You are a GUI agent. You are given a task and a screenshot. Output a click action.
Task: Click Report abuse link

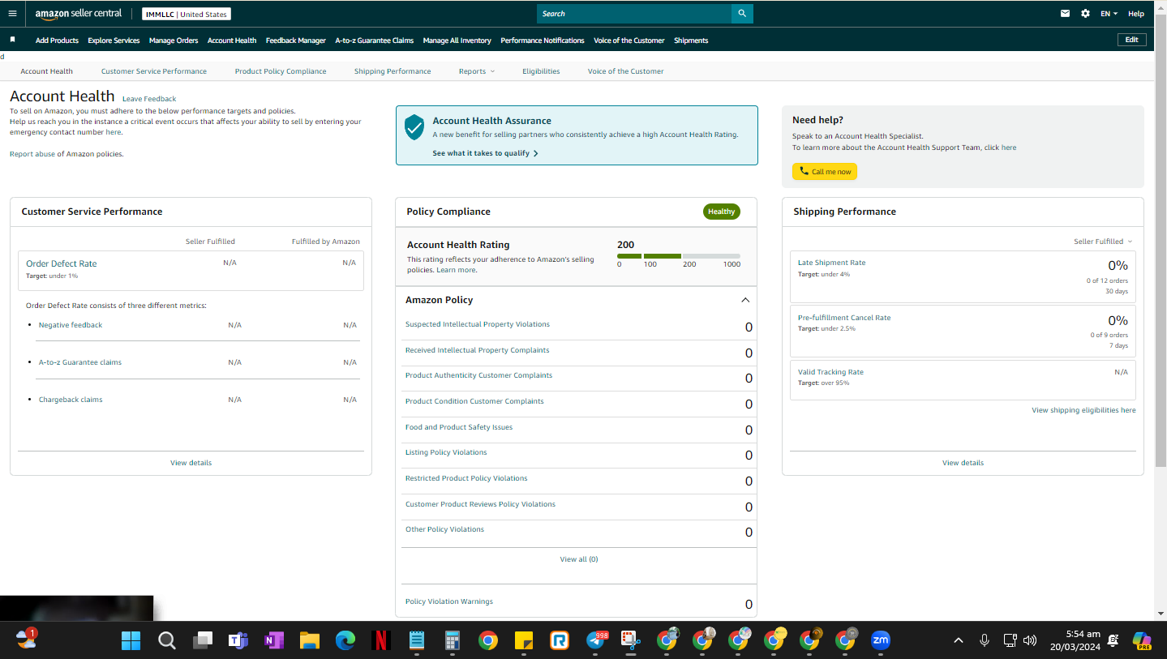[x=32, y=154]
